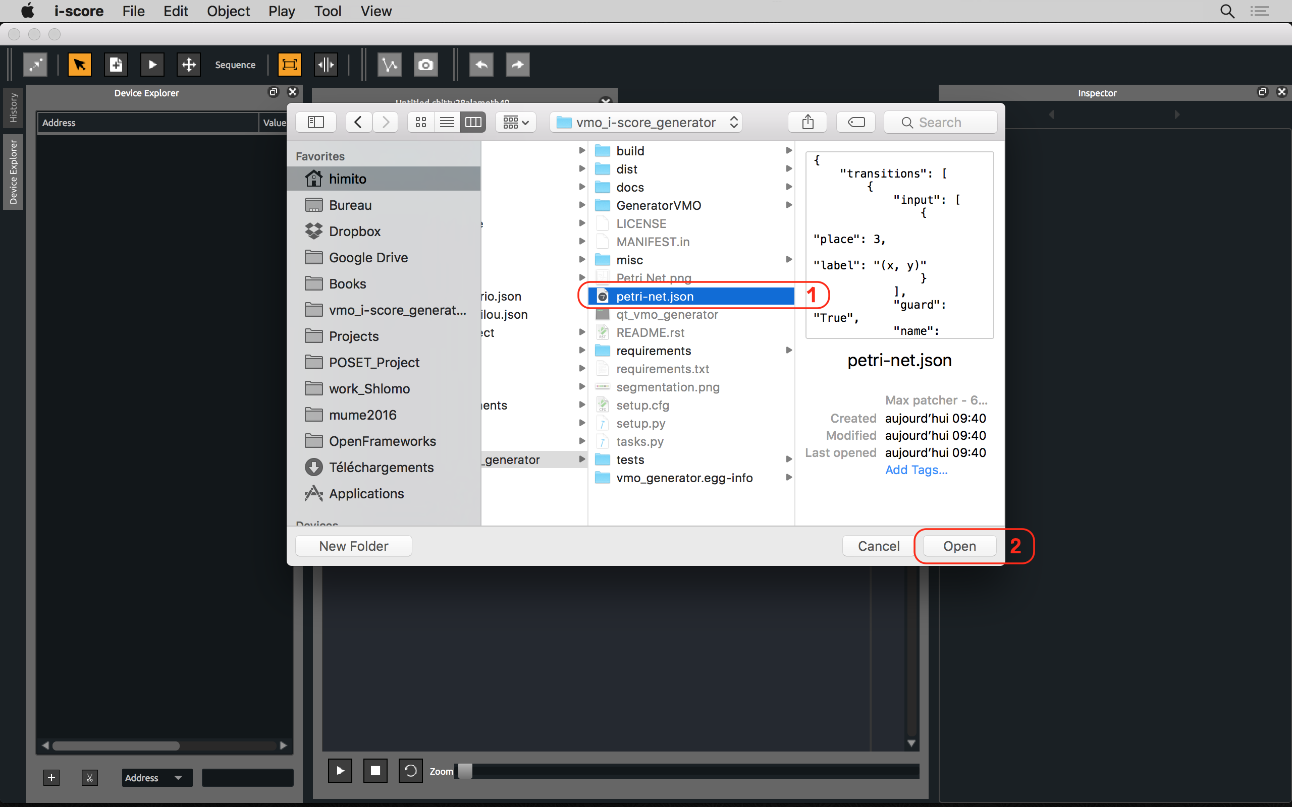
Task: Click the reinitialize loop button in transport
Action: (x=410, y=770)
